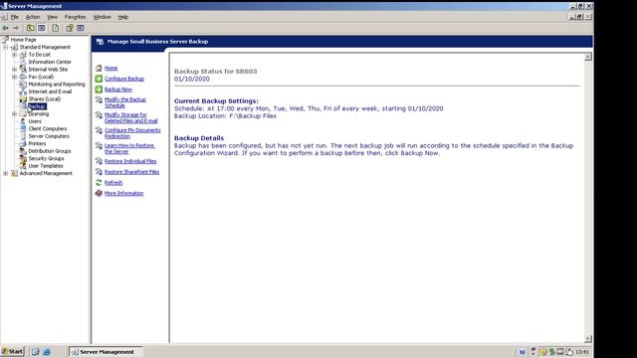
Task: Click the house icon beside the Home link
Action: click(x=99, y=68)
